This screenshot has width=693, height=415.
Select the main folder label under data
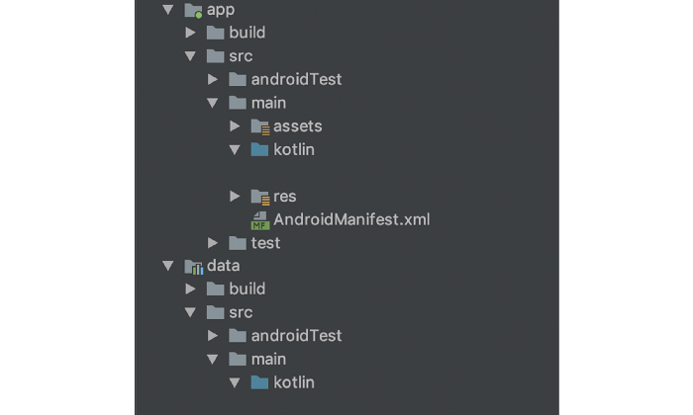[x=268, y=359]
